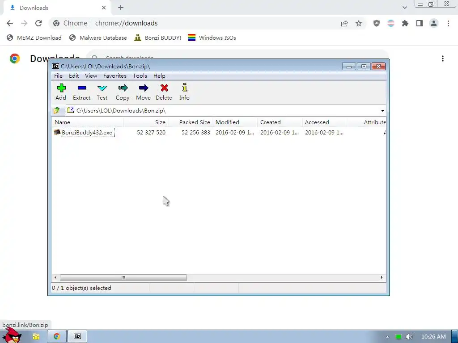Select the Copy toolbar icon
The height and width of the screenshot is (343, 458).
point(123,88)
